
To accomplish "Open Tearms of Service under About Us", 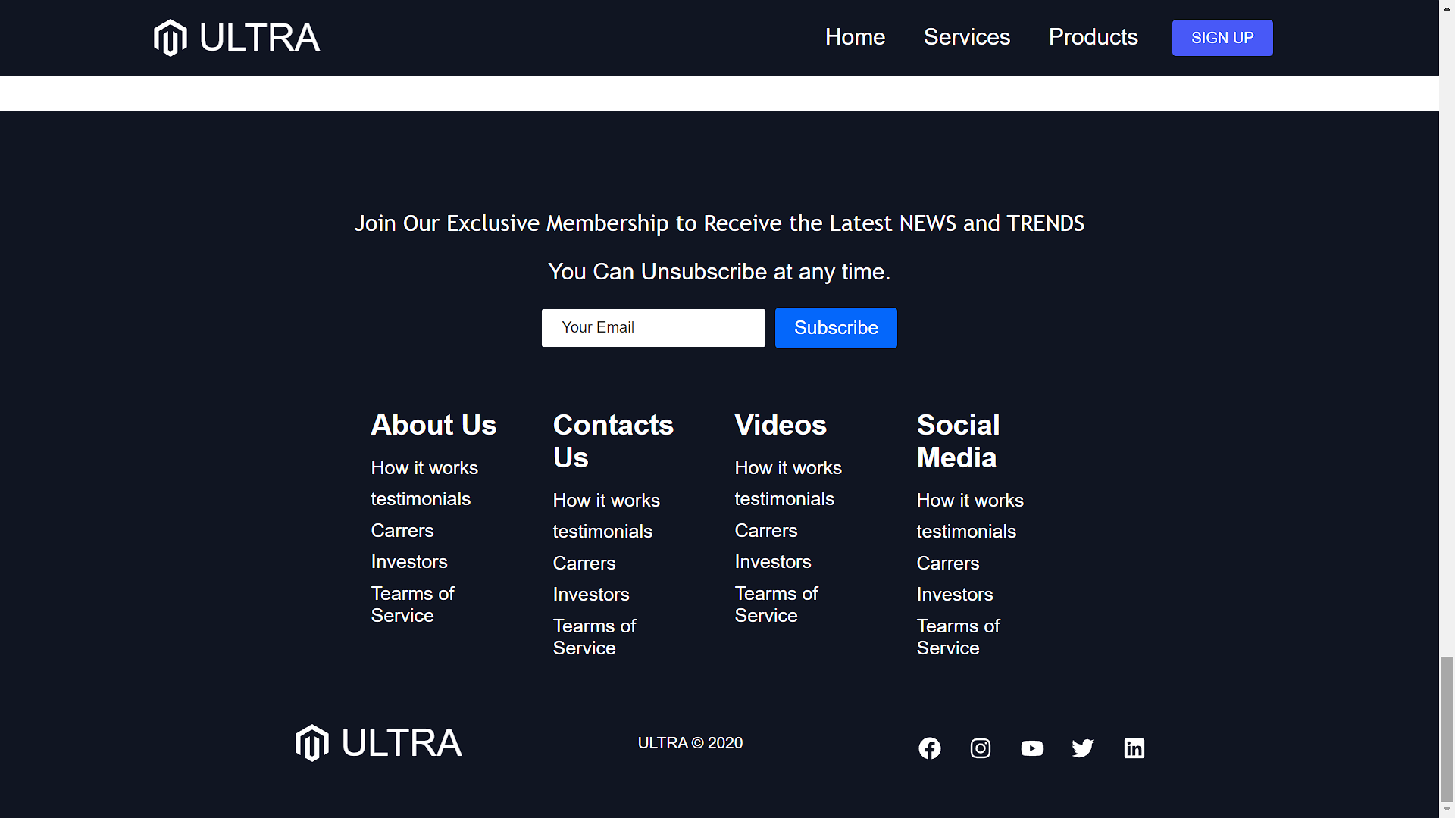I will 413,604.
